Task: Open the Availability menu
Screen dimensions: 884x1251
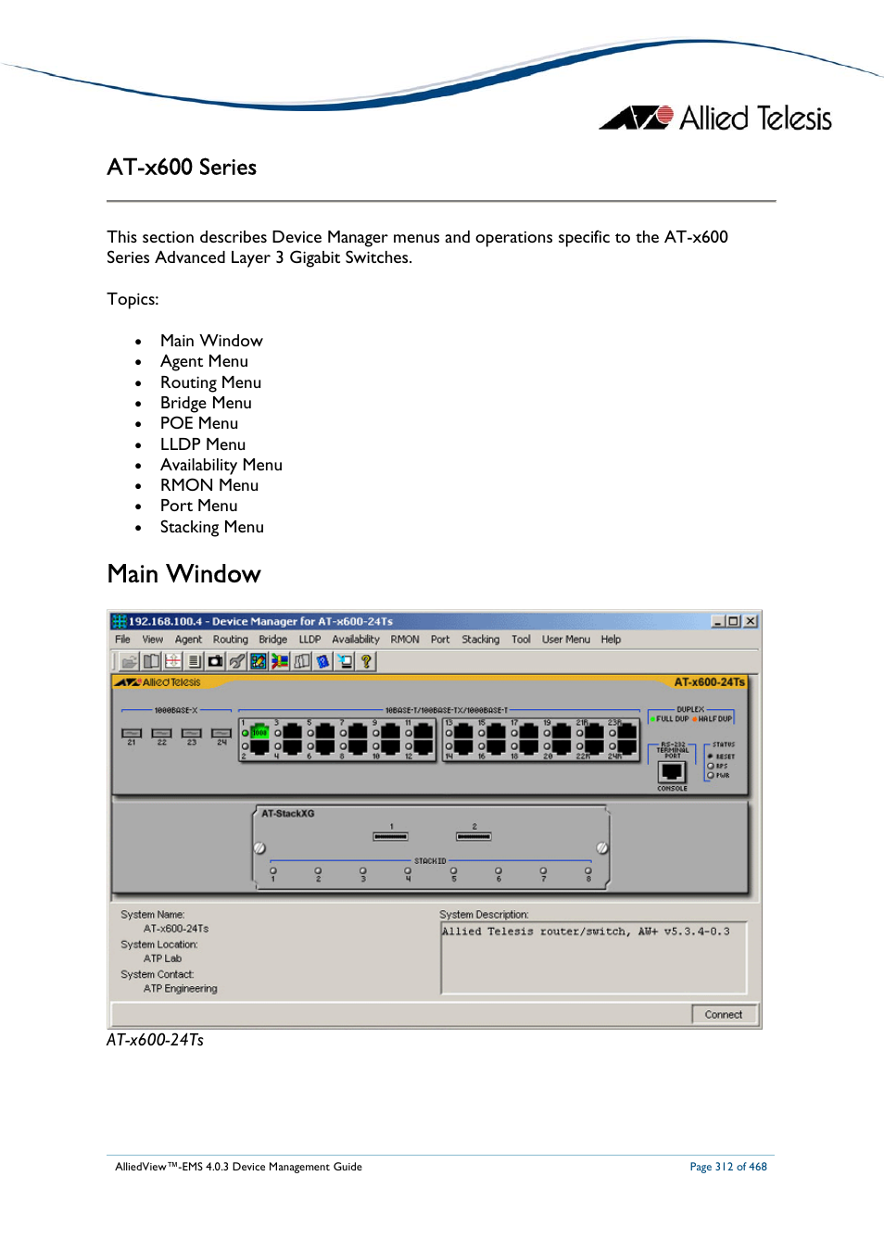Action: (x=356, y=640)
